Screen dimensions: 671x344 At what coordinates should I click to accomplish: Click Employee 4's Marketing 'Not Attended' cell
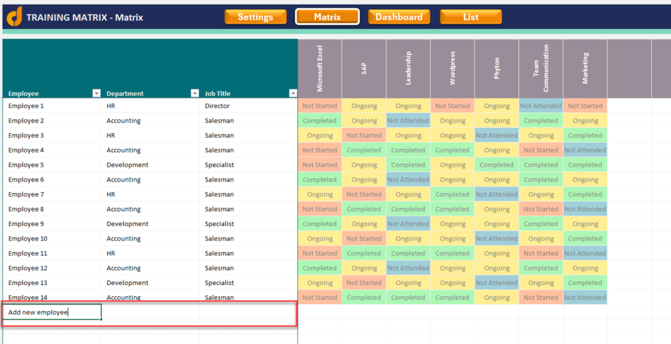(x=585, y=150)
